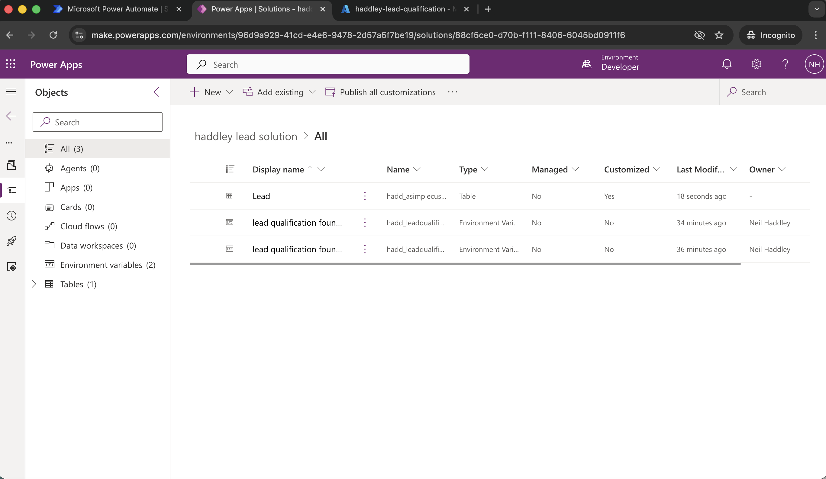Switch to the Microsoft Power Automate tab

[113, 9]
